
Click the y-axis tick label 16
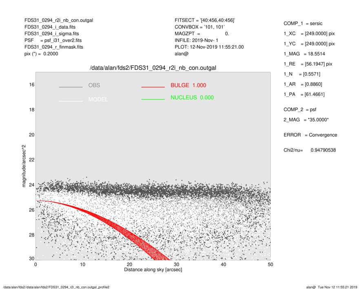(x=32, y=85)
